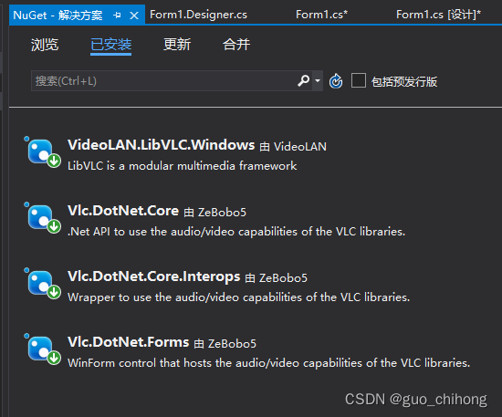Switch to Form1.Designer.cs tab
The image size is (502, 417).
[x=198, y=15]
